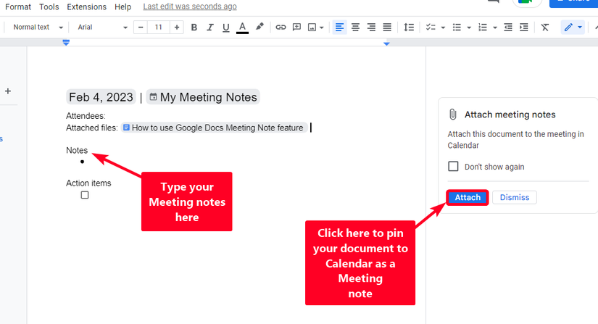Apply italic formatting
The image size is (598, 324).
(x=210, y=28)
